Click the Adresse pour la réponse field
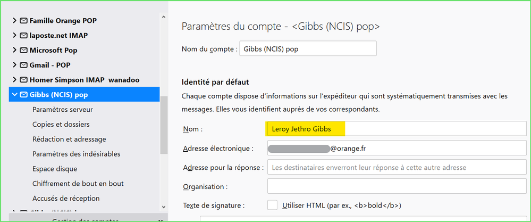The image size is (531, 222). [x=397, y=167]
